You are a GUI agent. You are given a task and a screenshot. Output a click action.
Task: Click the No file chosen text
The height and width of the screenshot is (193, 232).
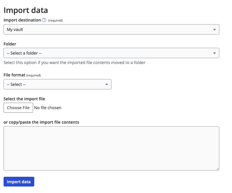click(48, 108)
